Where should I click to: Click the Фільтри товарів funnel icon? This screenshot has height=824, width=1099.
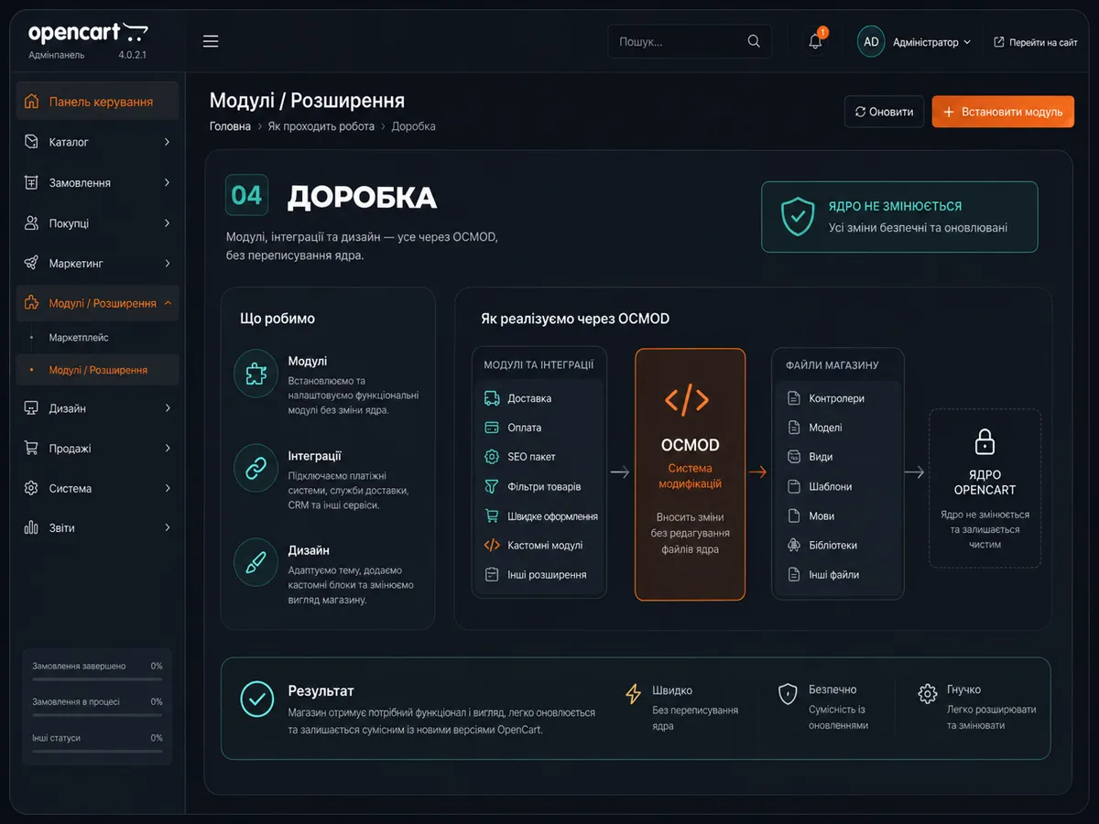(492, 486)
